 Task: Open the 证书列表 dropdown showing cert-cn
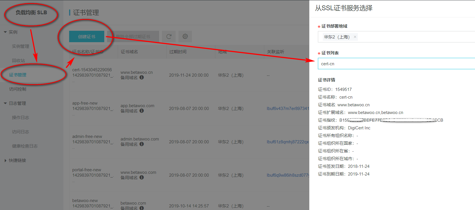396,64
